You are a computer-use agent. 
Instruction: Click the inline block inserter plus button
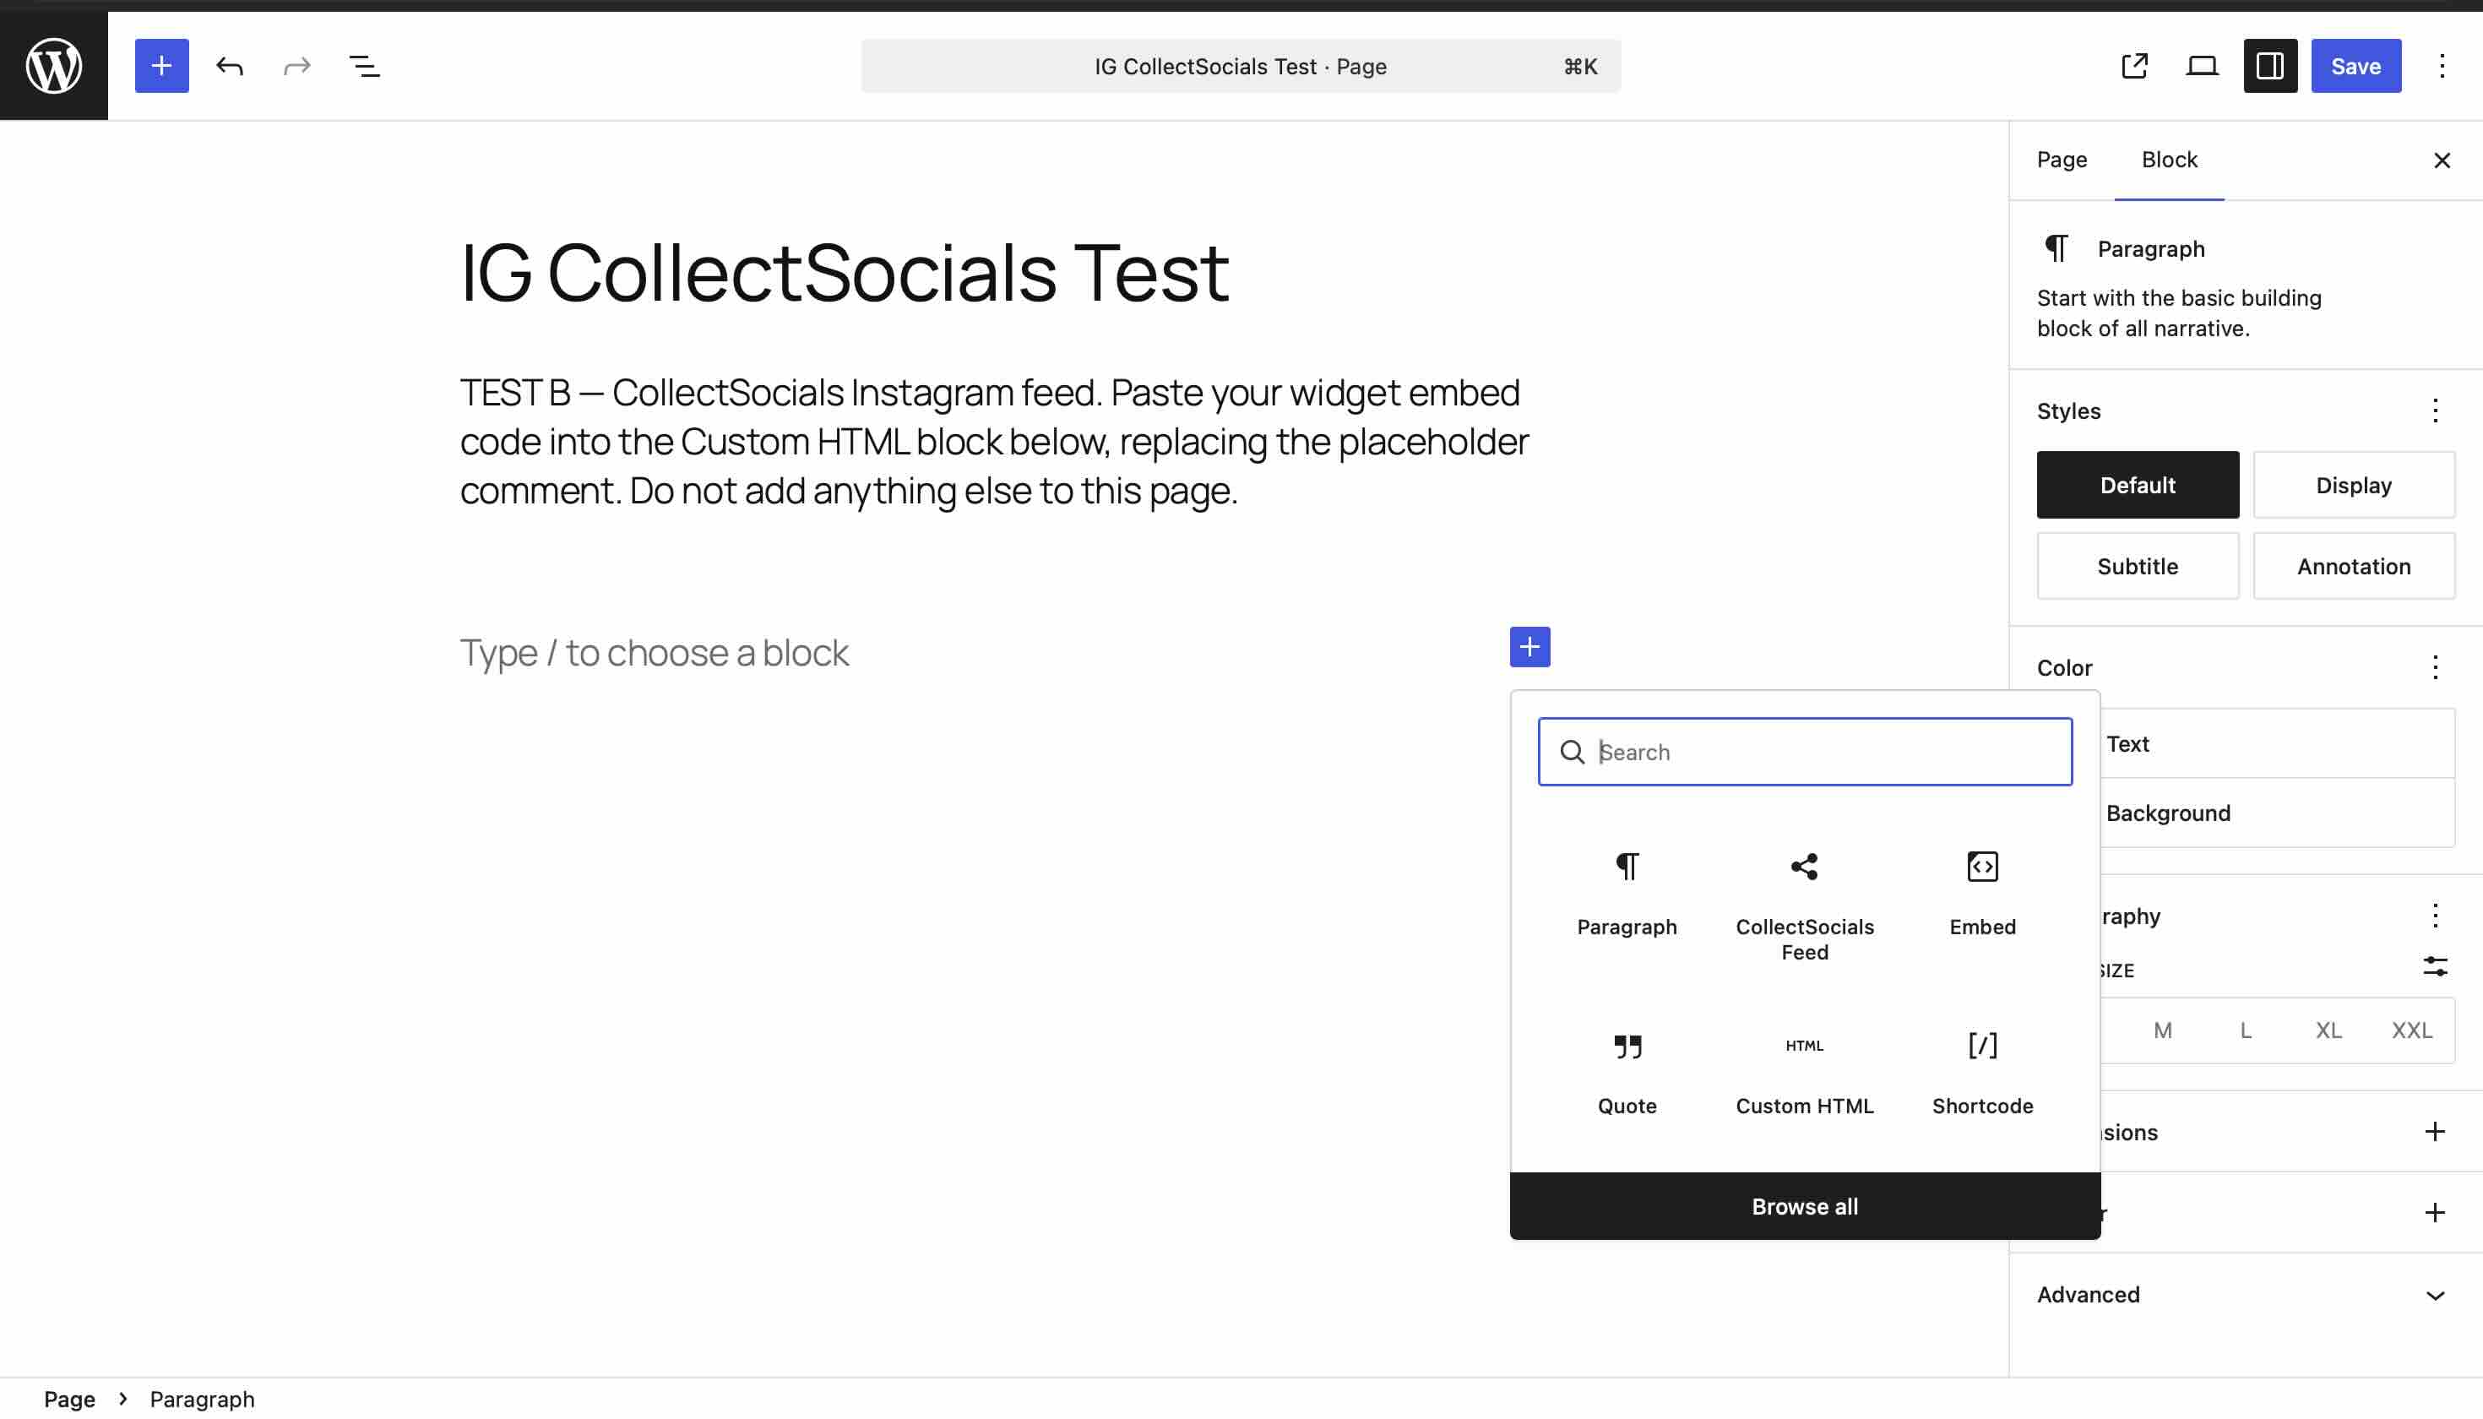pyautogui.click(x=1529, y=646)
